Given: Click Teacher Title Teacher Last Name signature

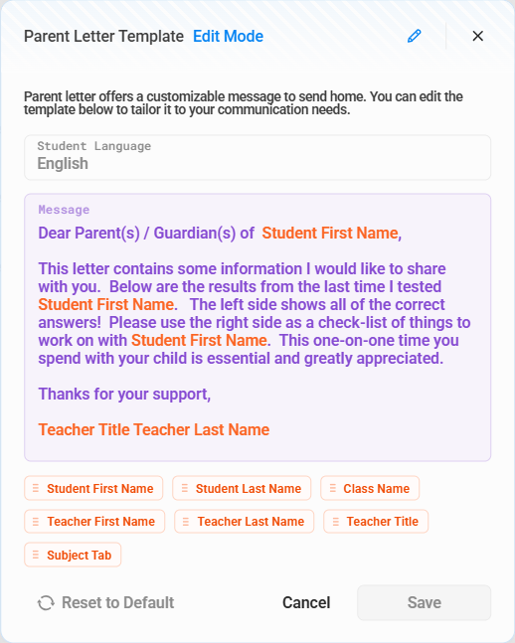Looking at the screenshot, I should pos(154,429).
